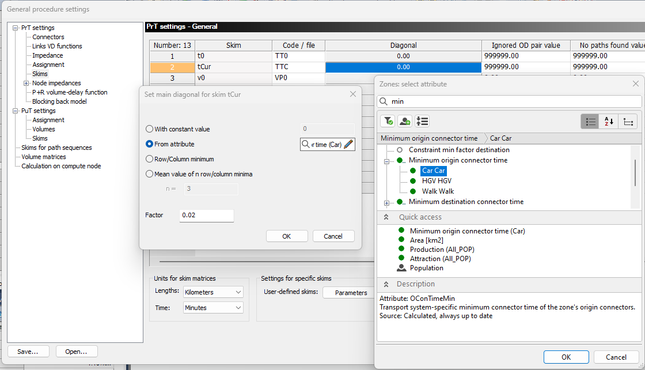Click Cancel in Zones select attribute dialog
The image size is (645, 370).
[x=616, y=357]
